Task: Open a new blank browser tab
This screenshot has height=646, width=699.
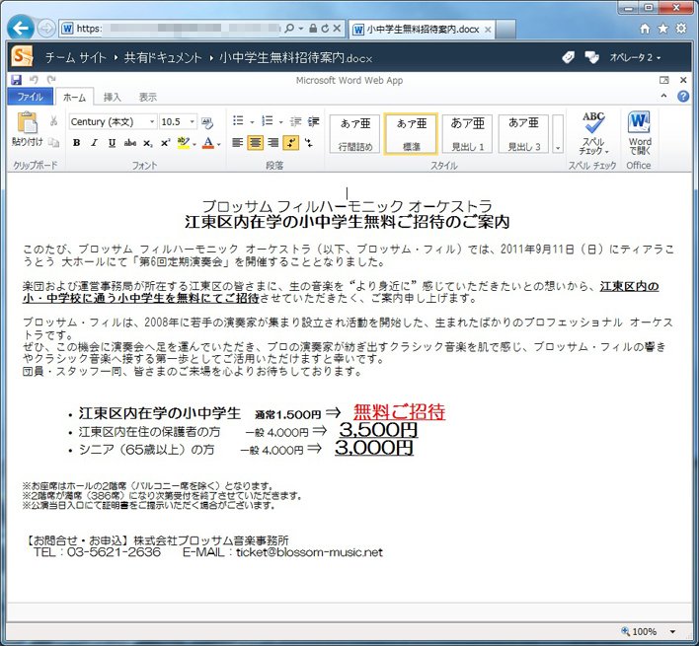Action: click(x=505, y=30)
